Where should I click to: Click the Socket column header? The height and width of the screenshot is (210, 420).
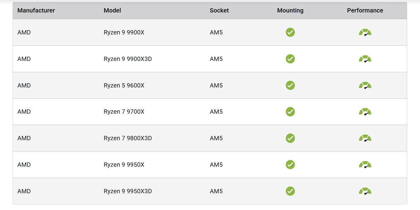[x=219, y=10]
